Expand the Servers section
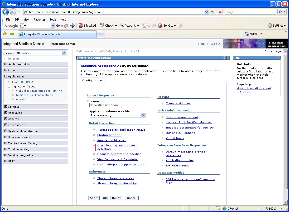The height and width of the screenshot is (212, 290). click(6, 70)
